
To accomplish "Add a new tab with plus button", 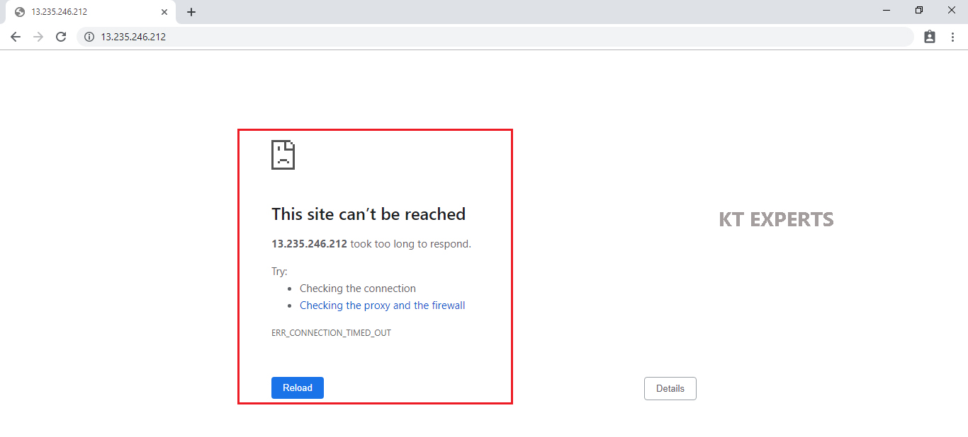I will click(x=191, y=12).
